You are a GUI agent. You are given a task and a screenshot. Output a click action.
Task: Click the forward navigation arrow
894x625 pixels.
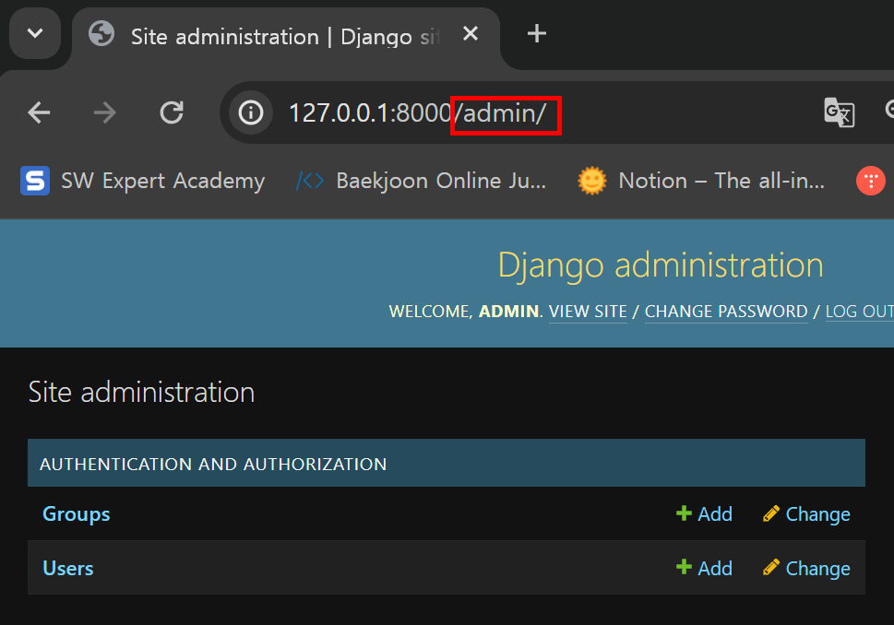(x=105, y=112)
